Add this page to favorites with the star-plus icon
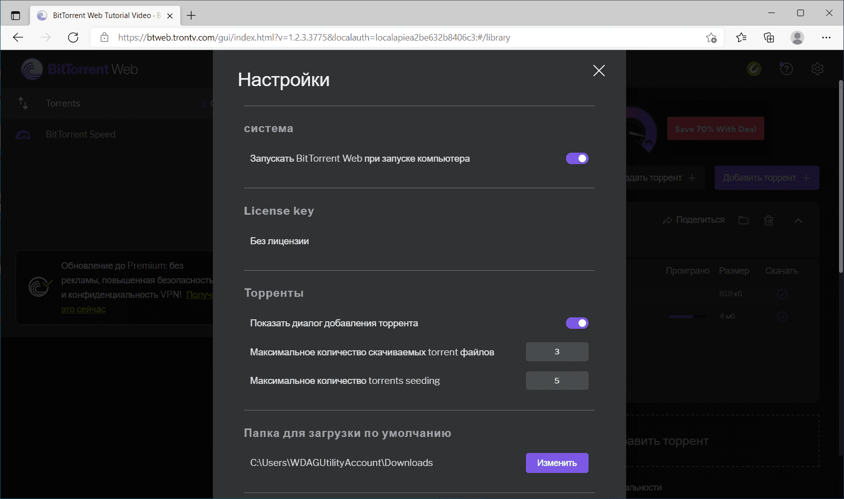The width and height of the screenshot is (844, 499). coord(711,38)
